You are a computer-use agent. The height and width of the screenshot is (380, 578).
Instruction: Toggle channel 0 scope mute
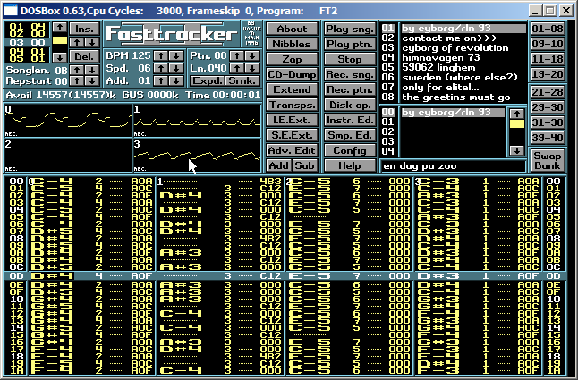click(68, 121)
